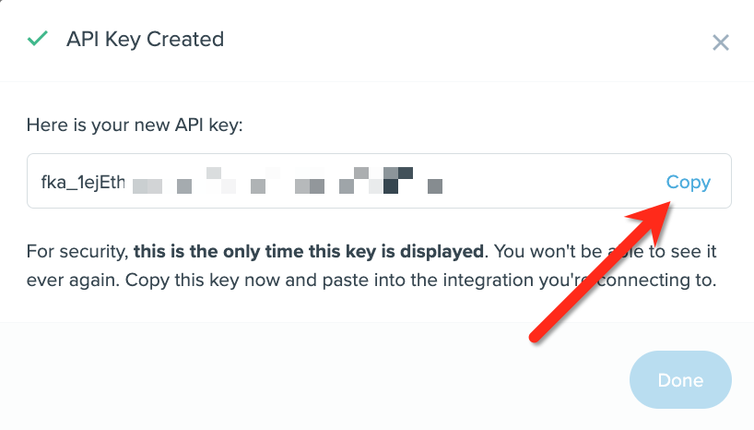Click the visible key prefix fka_1ejEth
754x430 pixels.
pyautogui.click(x=83, y=183)
